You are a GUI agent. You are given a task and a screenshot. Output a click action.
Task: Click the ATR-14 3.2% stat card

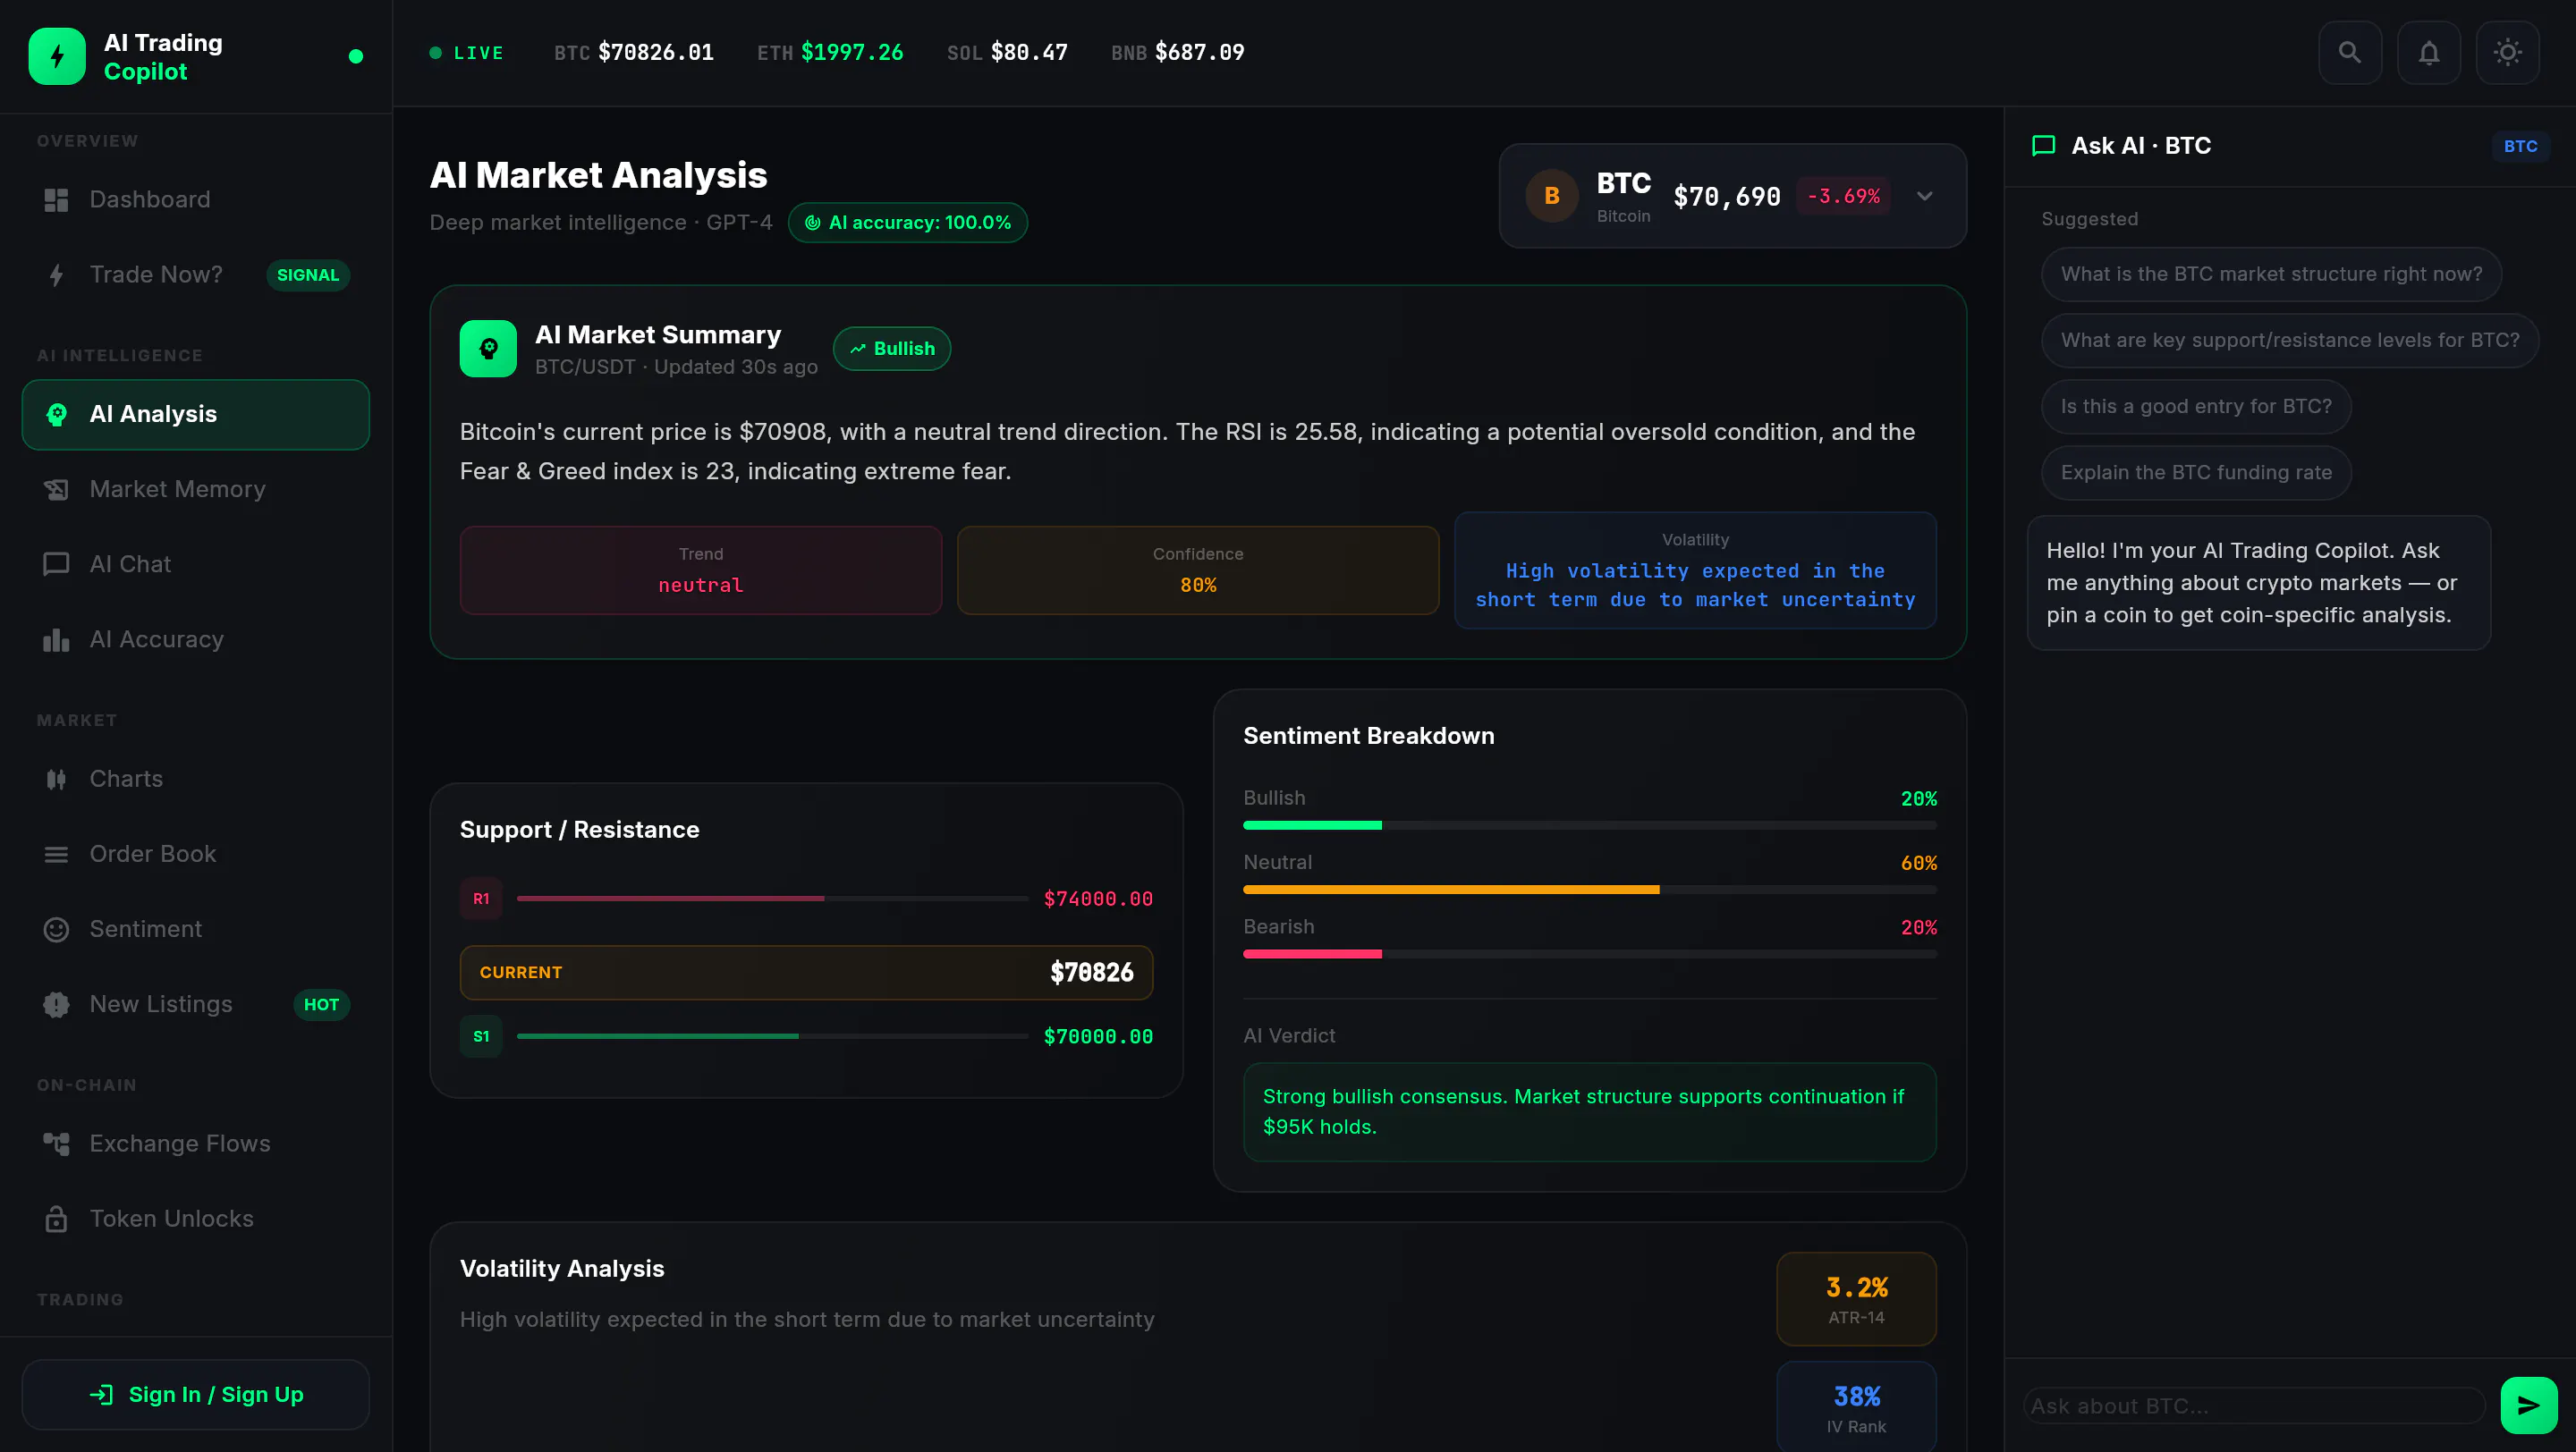1856,1298
